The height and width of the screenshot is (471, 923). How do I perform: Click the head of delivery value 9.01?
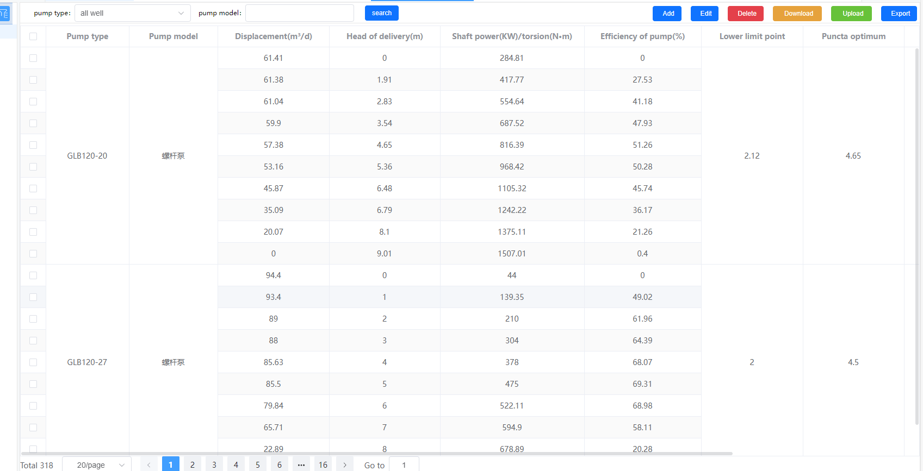click(x=385, y=254)
